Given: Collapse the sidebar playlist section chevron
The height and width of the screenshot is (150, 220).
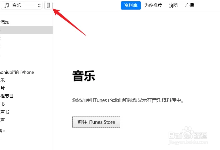Looking at the screenshot, I should coord(4,131).
